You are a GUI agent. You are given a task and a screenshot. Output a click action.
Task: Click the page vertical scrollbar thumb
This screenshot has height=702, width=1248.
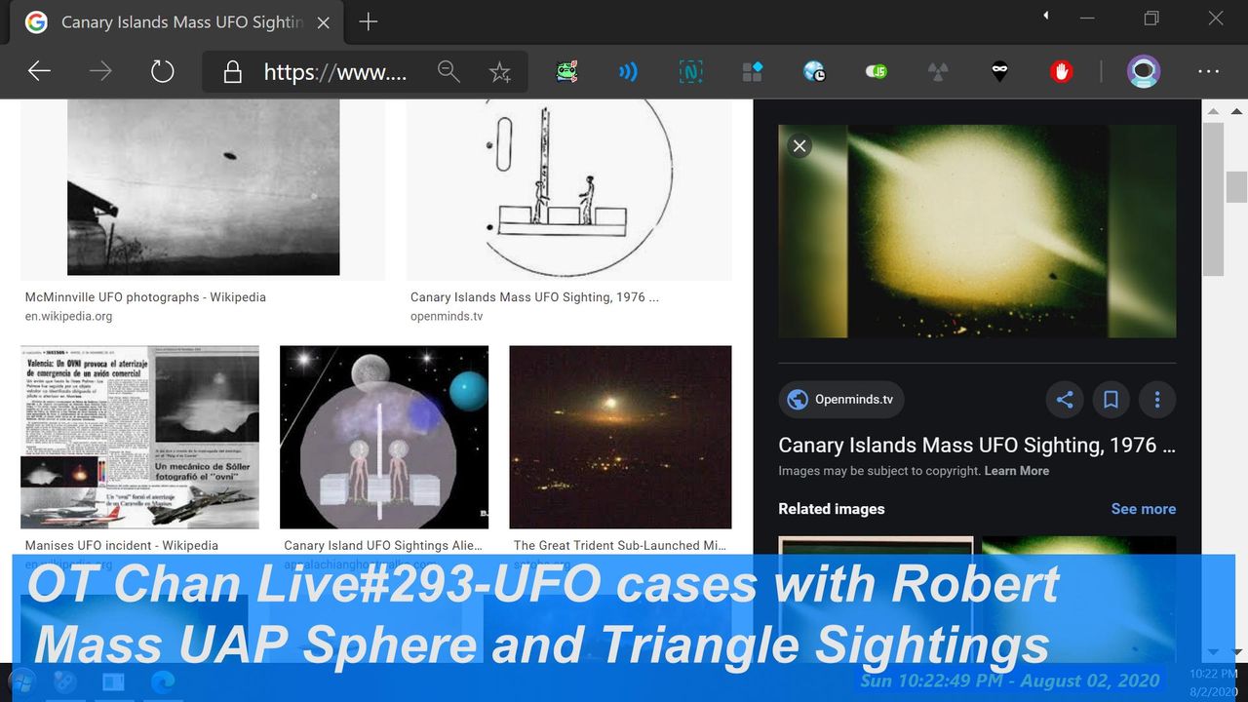coord(1213,200)
